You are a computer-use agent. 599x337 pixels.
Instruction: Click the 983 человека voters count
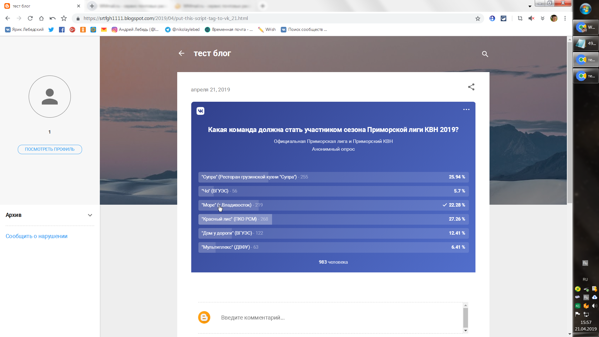[x=333, y=262]
